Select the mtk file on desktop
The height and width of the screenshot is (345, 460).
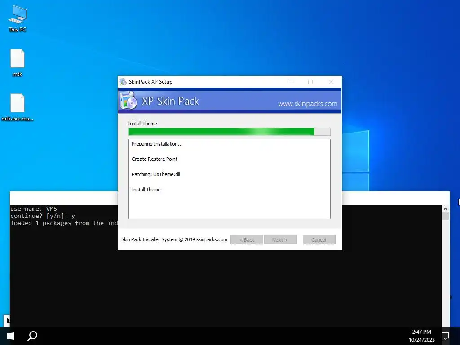pos(18,63)
